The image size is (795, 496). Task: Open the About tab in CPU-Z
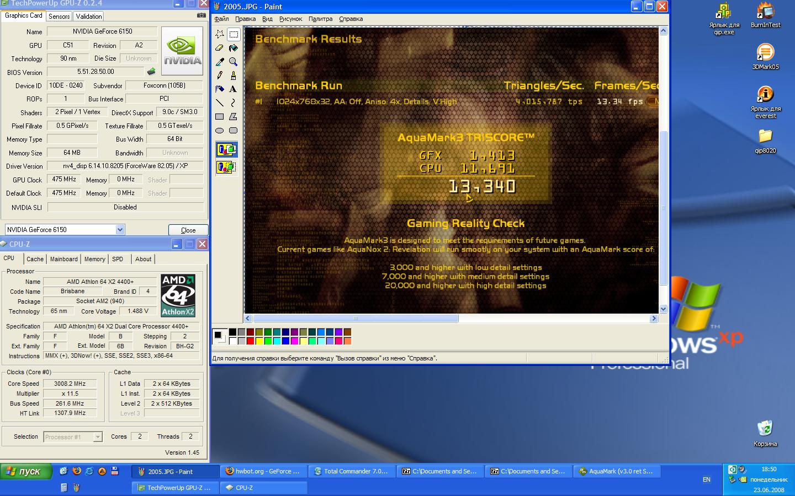point(144,259)
